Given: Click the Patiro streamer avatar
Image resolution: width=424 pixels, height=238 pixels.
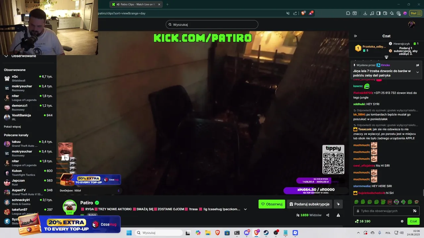Looking at the screenshot, I should 70,207.
